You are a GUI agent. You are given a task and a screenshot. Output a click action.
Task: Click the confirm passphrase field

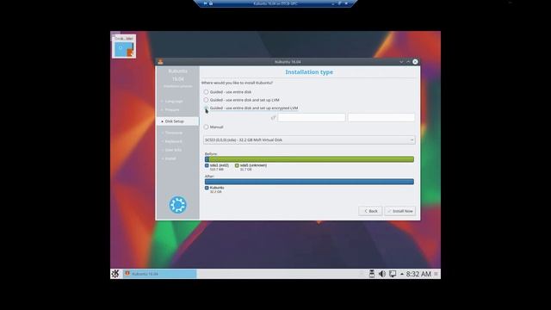pyautogui.click(x=381, y=117)
